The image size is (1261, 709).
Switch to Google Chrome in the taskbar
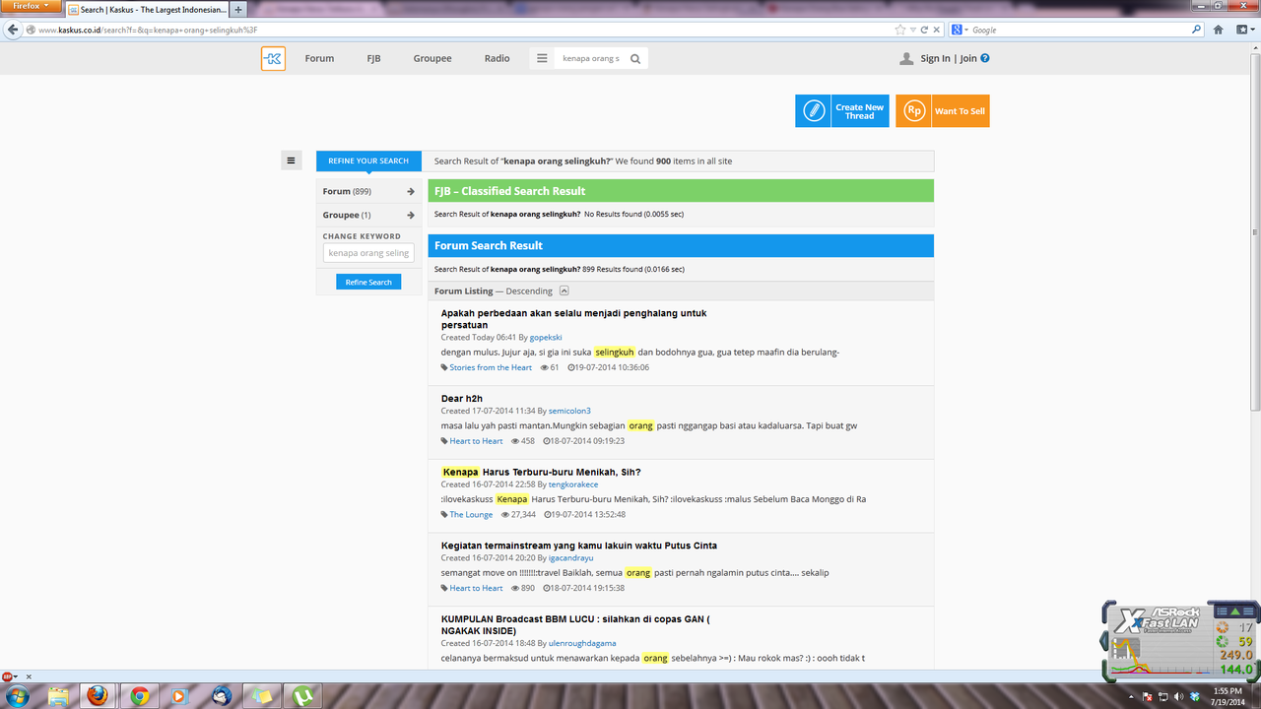(x=139, y=696)
